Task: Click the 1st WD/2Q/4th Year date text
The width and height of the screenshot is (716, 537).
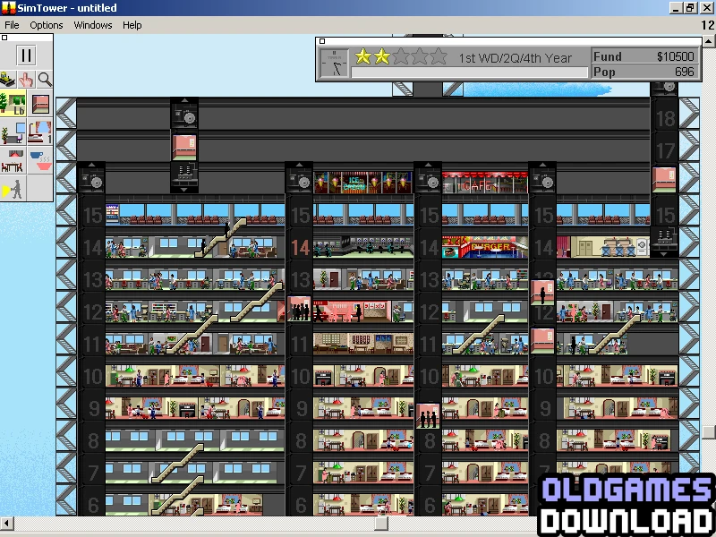Action: (516, 58)
